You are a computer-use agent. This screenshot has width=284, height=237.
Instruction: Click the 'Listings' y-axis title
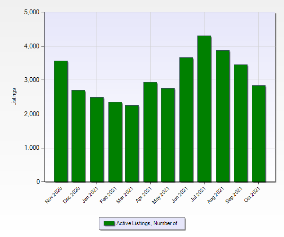click(14, 97)
